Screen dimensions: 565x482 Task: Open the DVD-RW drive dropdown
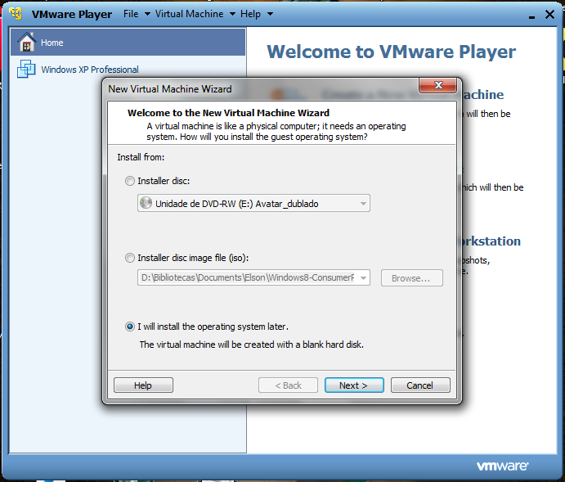(253, 203)
